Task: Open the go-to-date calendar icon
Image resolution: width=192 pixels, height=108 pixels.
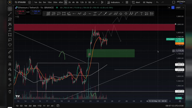Action: coord(58,106)
